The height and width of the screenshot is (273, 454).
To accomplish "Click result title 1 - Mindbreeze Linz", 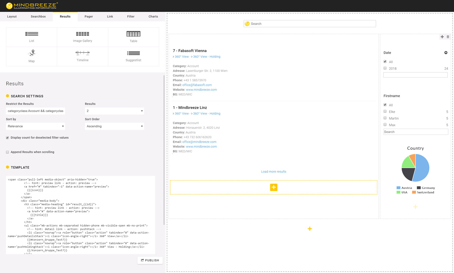I will tap(190, 108).
